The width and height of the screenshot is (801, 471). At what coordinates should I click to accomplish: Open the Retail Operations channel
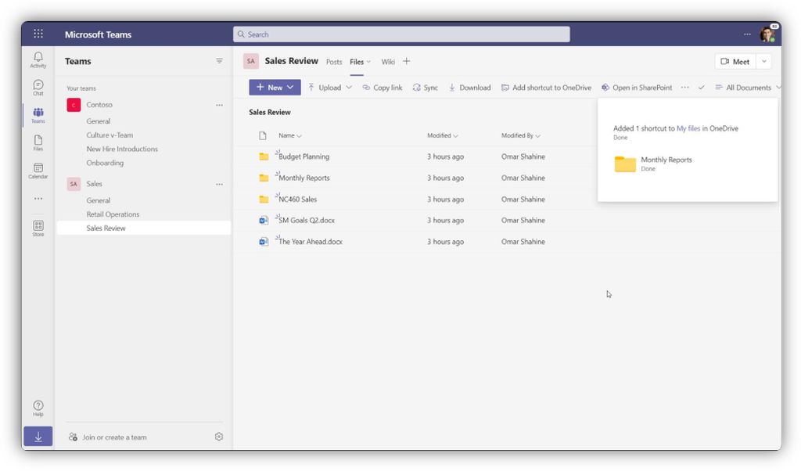(x=113, y=214)
